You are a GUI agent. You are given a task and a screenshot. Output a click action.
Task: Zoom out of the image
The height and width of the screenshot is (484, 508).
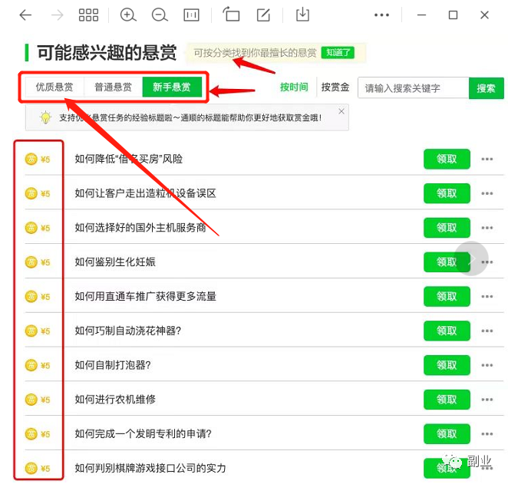pyautogui.click(x=160, y=15)
